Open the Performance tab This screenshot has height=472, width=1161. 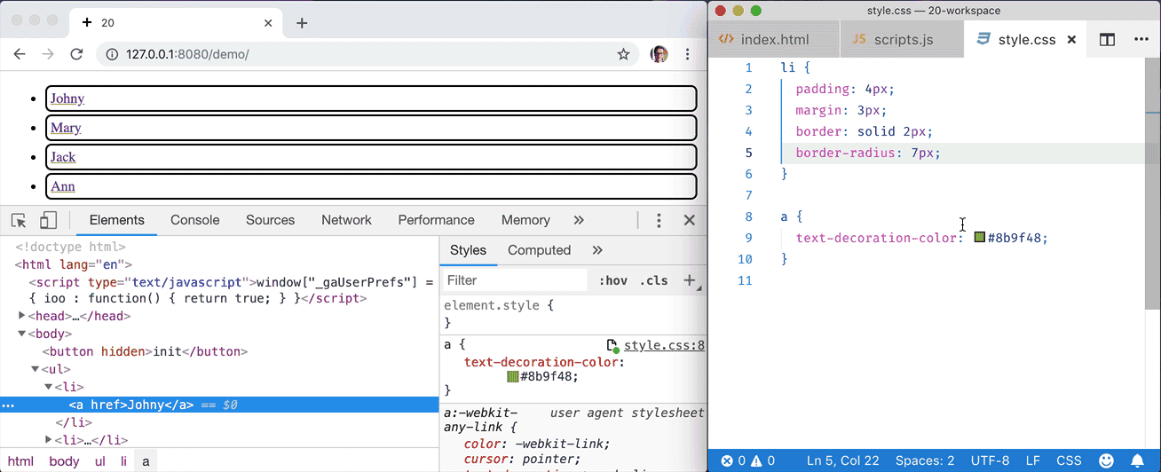point(436,220)
